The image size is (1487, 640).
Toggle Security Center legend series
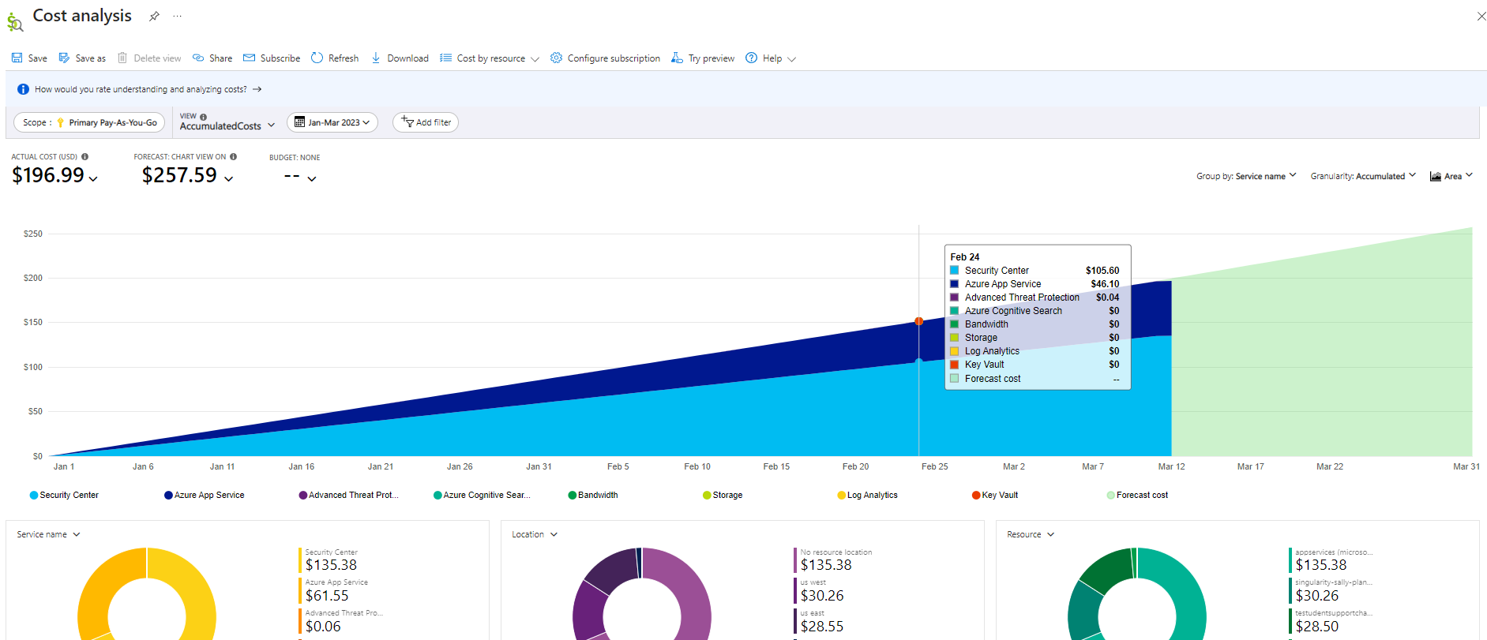[x=64, y=496]
